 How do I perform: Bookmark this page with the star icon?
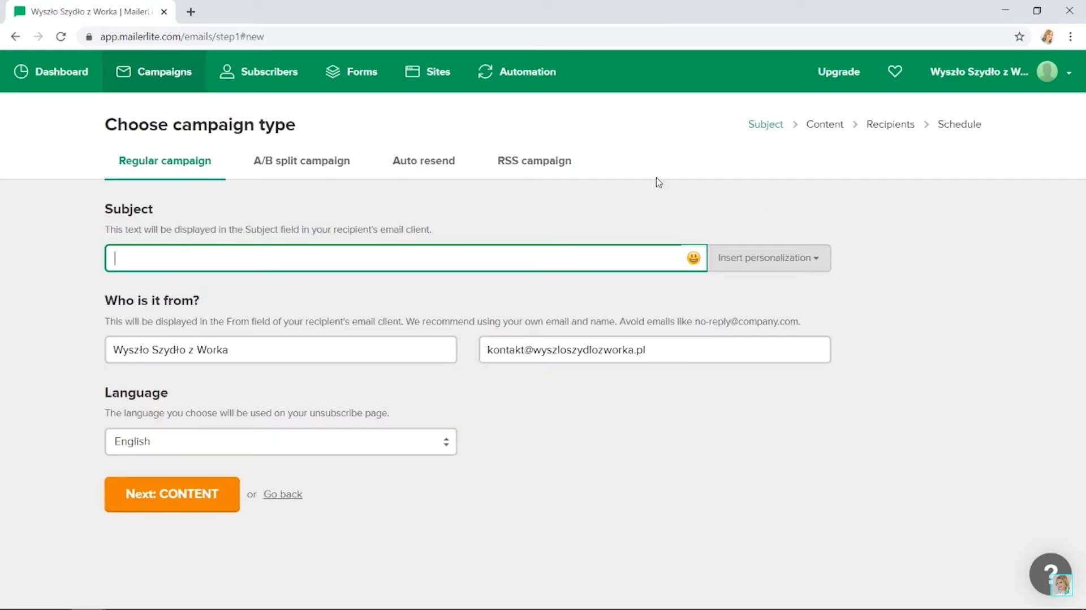click(x=1019, y=37)
